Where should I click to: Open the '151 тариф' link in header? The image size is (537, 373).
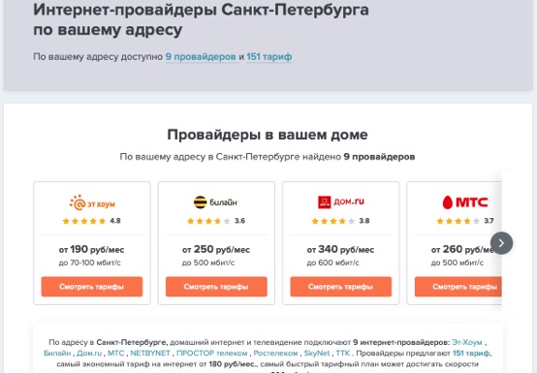click(269, 56)
